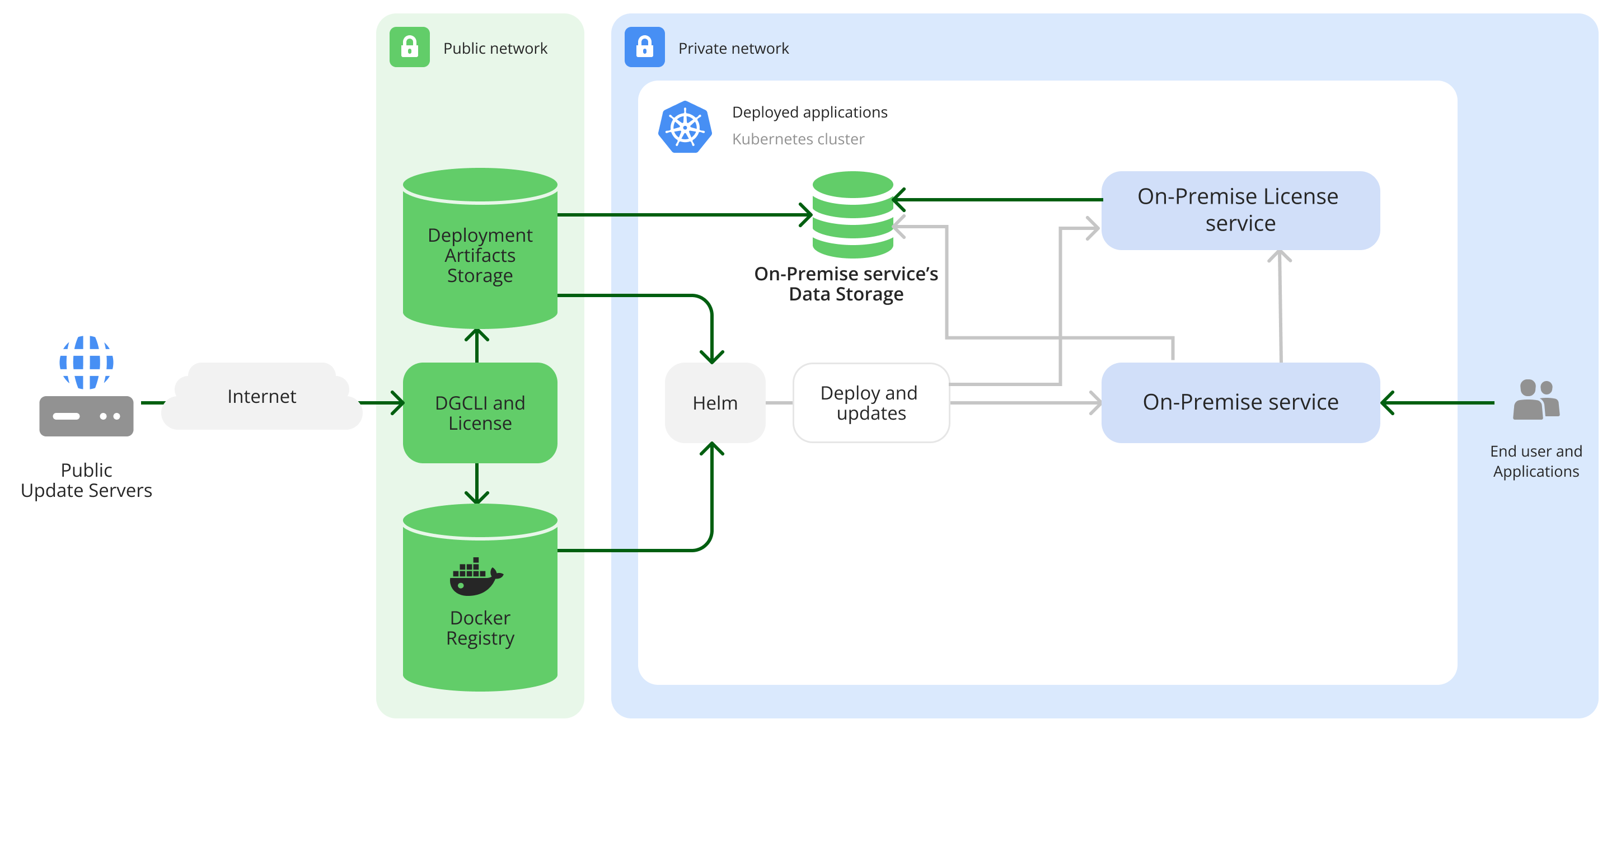This screenshot has width=1607, height=846.
Task: Click the DGCLI and License block
Action: tap(480, 413)
